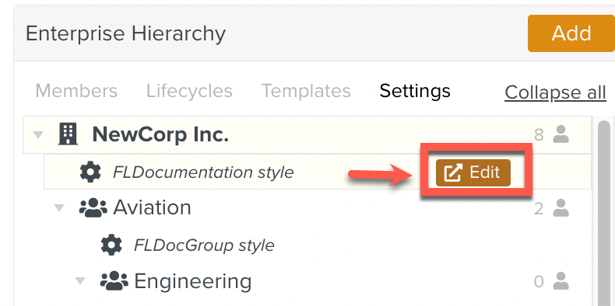Click the Collapse all link
615x306 pixels.
tap(555, 92)
